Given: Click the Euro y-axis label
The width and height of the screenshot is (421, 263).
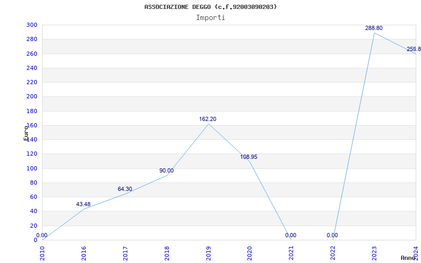Looking at the screenshot, I should [x=26, y=133].
